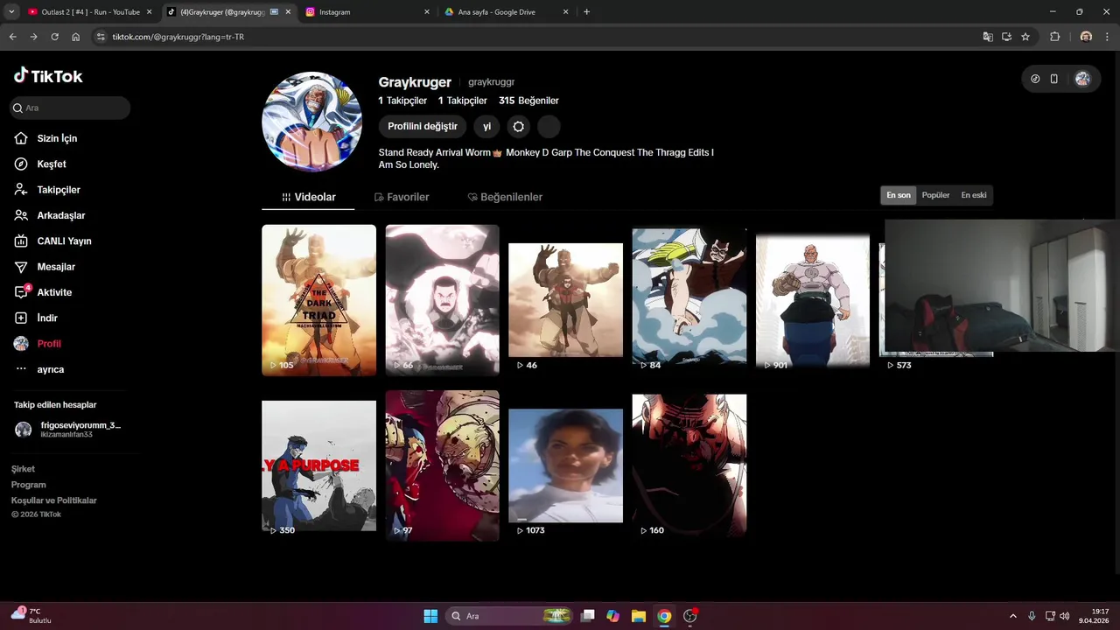1120x630 pixels.
Task: Switch to the Videolar tab
Action: point(308,197)
